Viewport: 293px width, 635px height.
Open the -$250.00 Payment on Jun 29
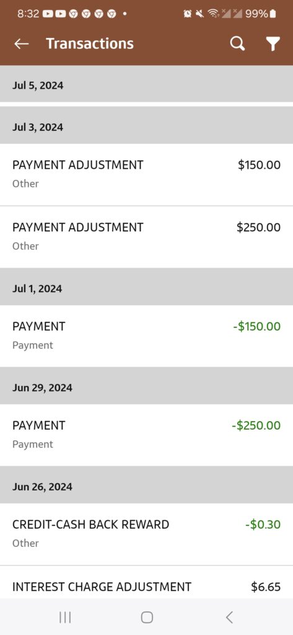tap(146, 435)
